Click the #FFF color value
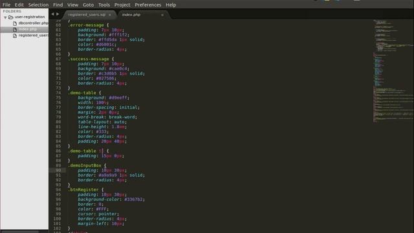 (101, 209)
